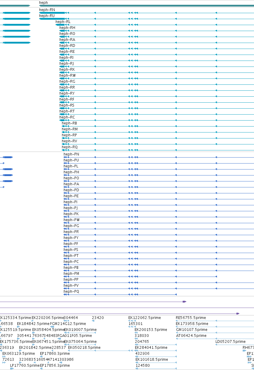Select the RE56755.5prime EST label

(191, 318)
